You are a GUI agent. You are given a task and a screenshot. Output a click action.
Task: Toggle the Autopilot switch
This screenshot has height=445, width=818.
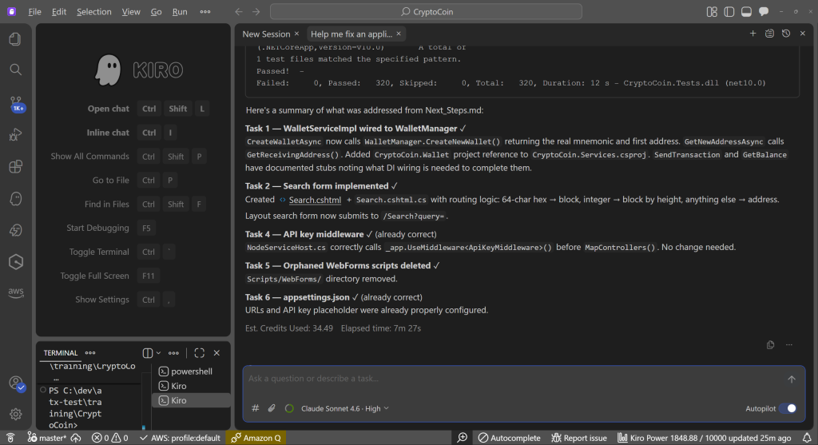[788, 408]
